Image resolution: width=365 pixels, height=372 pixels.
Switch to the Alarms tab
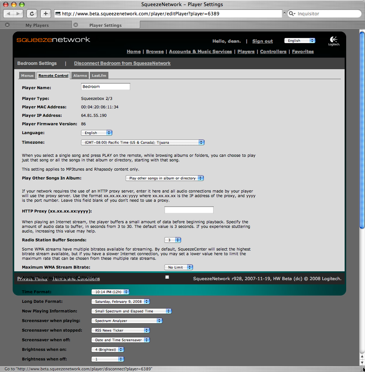(80, 76)
